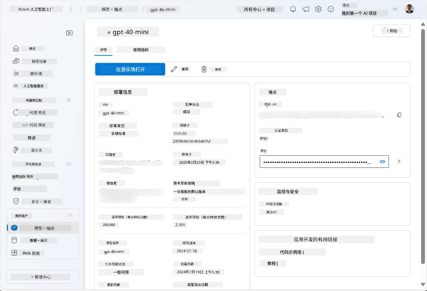Screen dimensions: 427x291
Task: Open 教程 tutorial link
Action: 273,263
